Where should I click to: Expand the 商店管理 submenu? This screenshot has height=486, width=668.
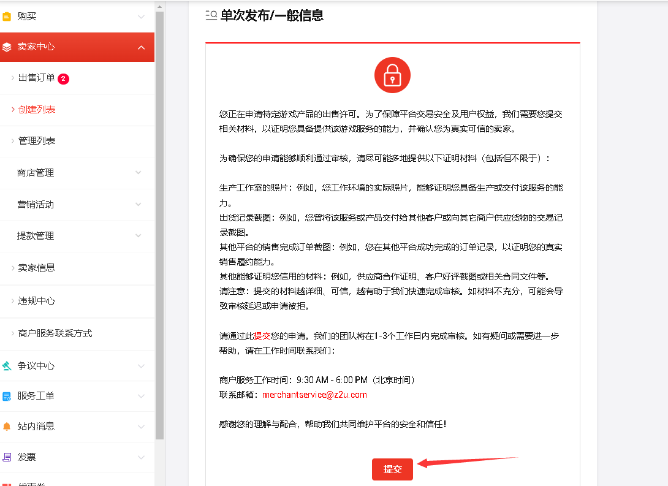click(139, 173)
